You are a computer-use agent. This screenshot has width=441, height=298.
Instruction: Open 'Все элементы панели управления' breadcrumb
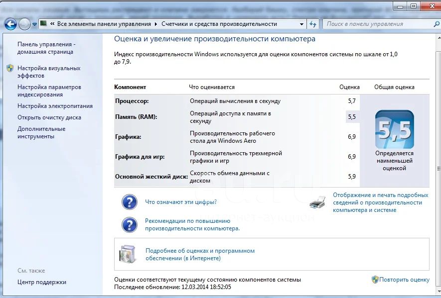[104, 24]
